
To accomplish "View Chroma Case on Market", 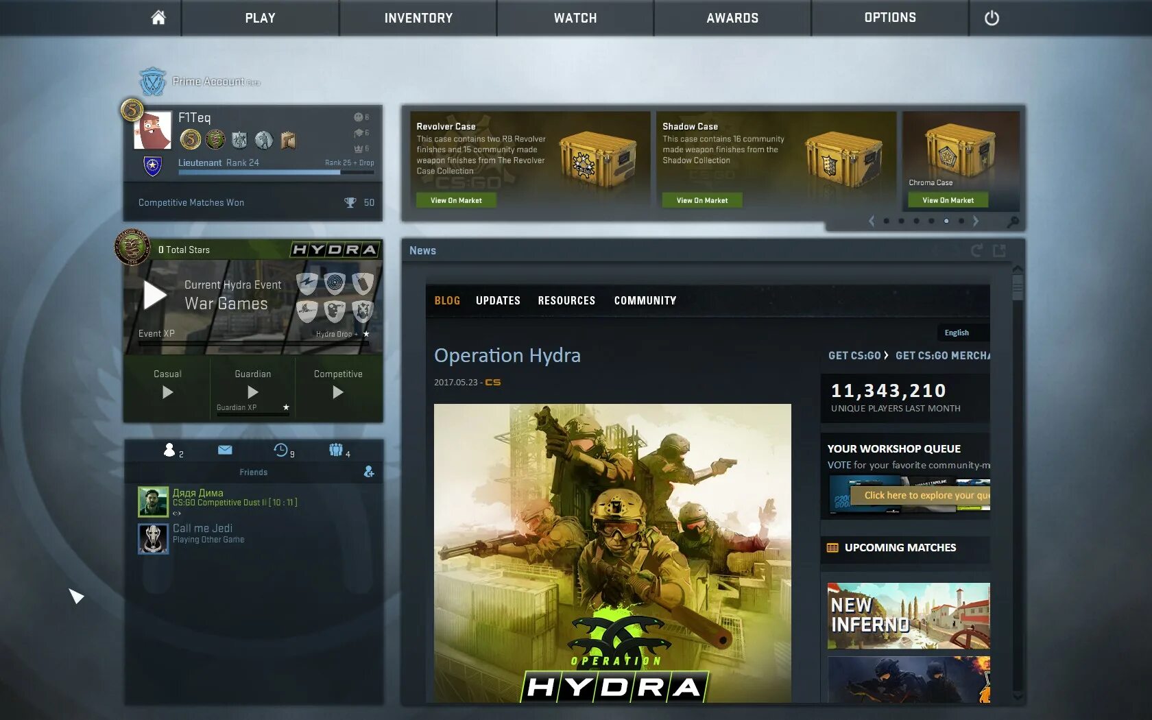I will click(948, 200).
